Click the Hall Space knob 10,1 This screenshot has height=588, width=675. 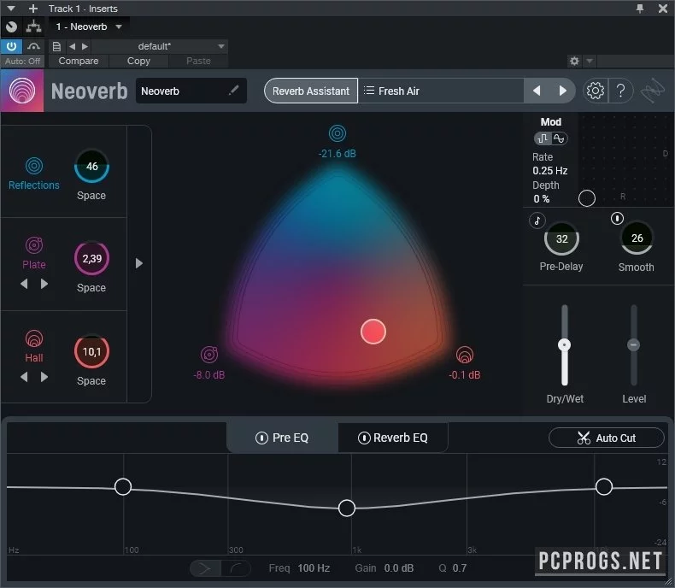point(91,351)
